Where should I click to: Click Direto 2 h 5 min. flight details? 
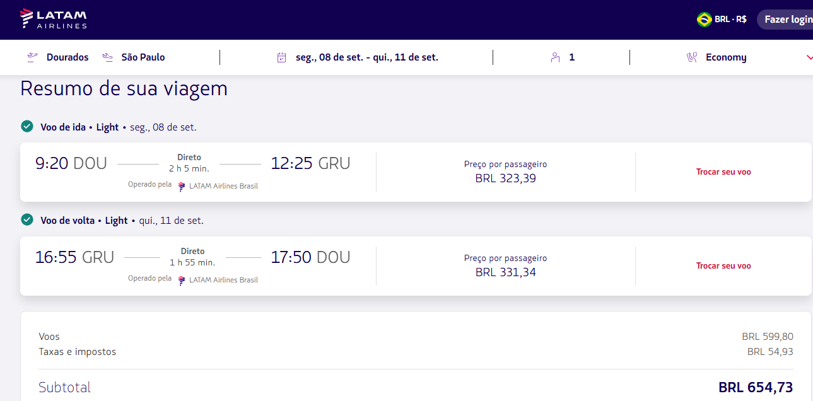189,163
